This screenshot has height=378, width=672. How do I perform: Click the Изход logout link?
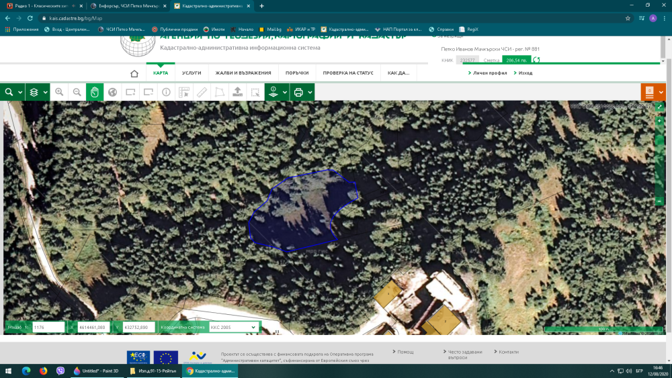(x=525, y=73)
